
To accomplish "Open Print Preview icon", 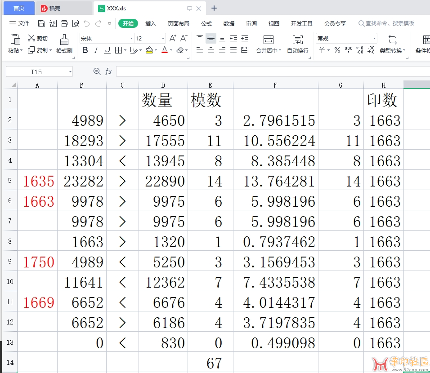I will [x=76, y=23].
